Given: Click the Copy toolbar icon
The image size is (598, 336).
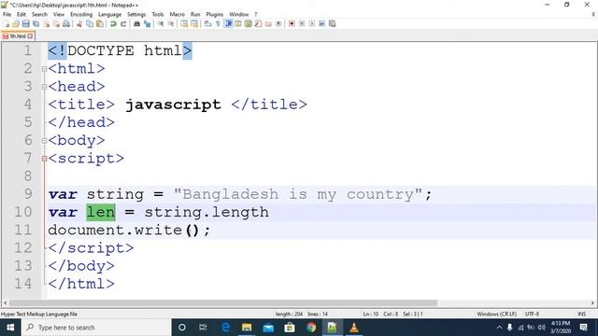Looking at the screenshot, I should tap(90, 24).
